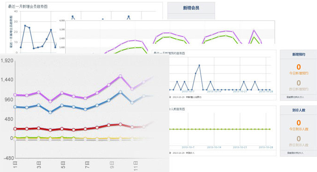Click the 11日 x-axis label
Image resolution: width=317 pixels, height=172 pixels.
pos(135,166)
